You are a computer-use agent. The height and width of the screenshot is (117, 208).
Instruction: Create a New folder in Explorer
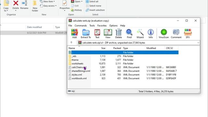(x=35, y=6)
